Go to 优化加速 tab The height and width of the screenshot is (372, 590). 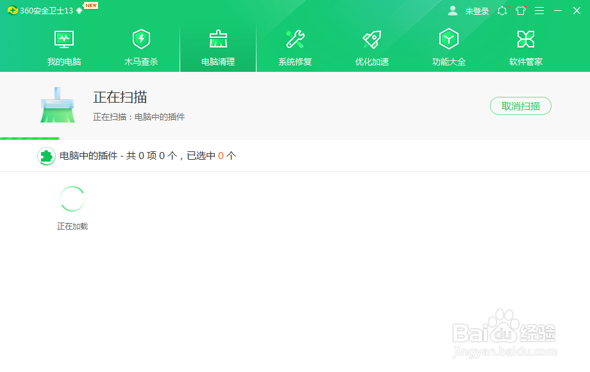click(372, 47)
